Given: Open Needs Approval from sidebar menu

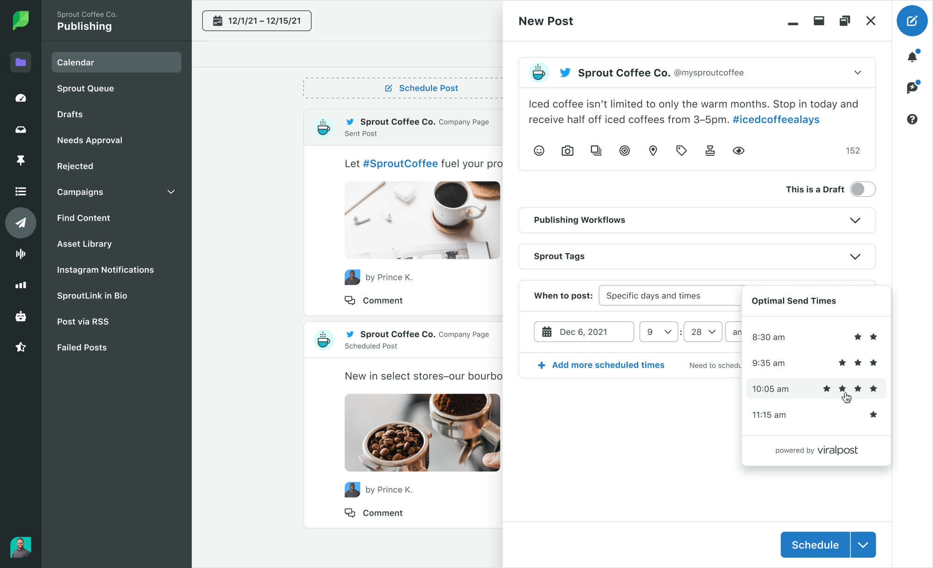Looking at the screenshot, I should (89, 140).
